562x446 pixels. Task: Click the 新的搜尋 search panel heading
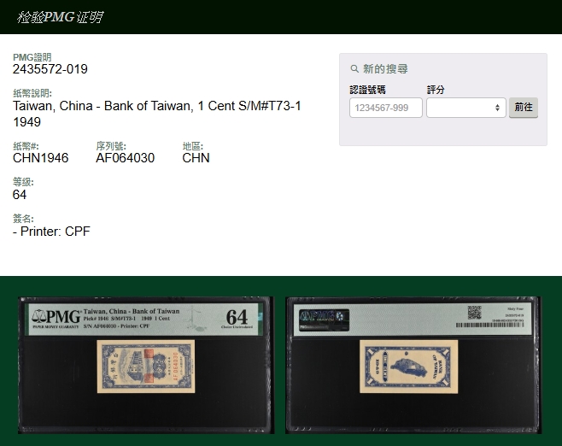(x=385, y=69)
